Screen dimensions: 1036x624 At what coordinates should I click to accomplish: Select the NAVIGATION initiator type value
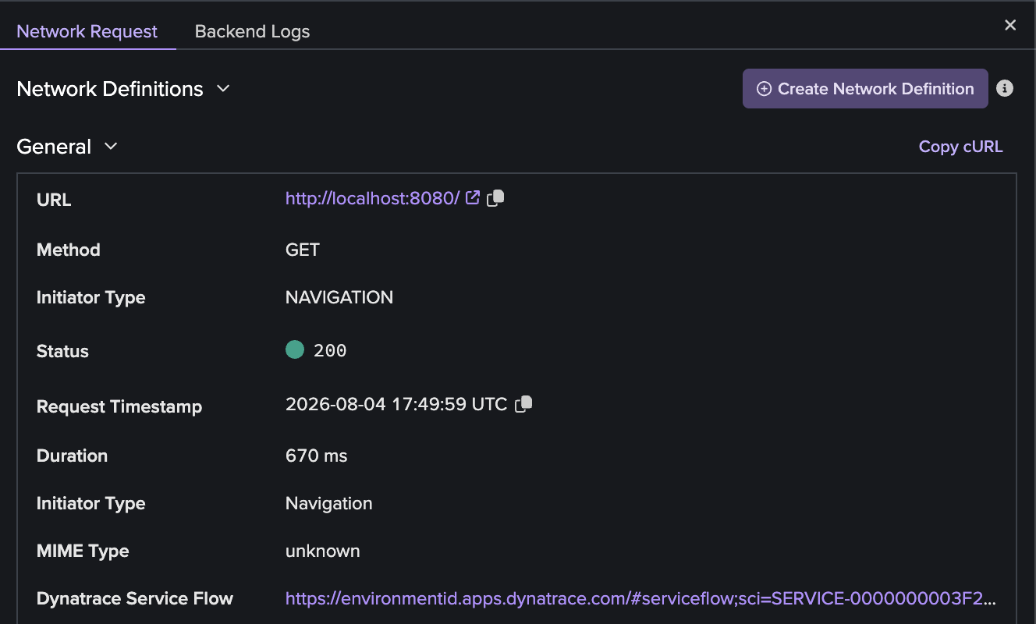(x=339, y=297)
